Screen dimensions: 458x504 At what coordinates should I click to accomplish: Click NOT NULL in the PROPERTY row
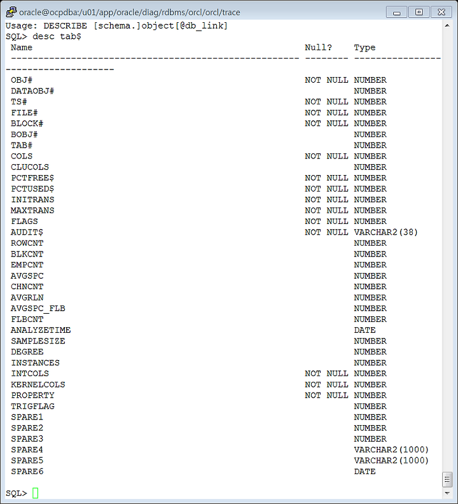pyautogui.click(x=326, y=395)
